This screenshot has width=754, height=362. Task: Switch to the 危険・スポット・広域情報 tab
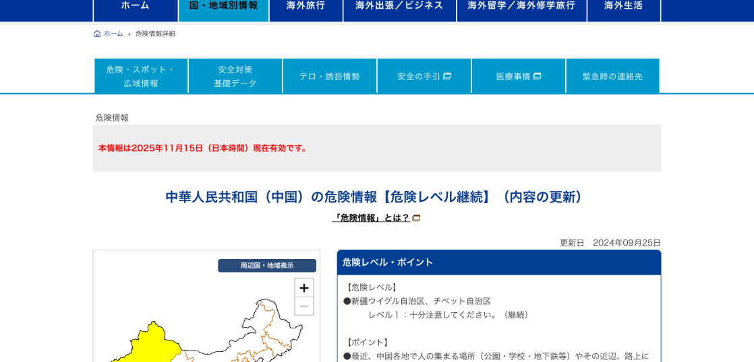coord(141,76)
